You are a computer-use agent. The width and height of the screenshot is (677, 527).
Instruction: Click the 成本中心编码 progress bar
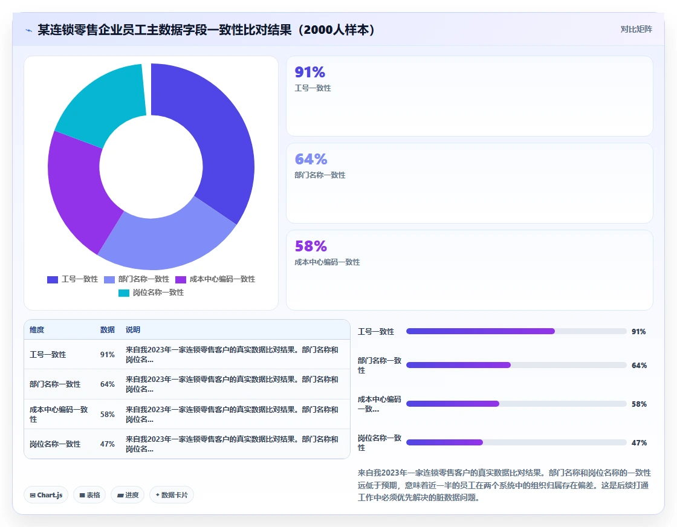(516, 404)
